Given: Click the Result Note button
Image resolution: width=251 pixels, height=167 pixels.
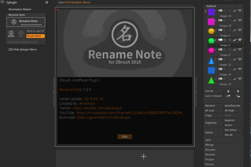Looking at the screenshot, I should point(36,36).
